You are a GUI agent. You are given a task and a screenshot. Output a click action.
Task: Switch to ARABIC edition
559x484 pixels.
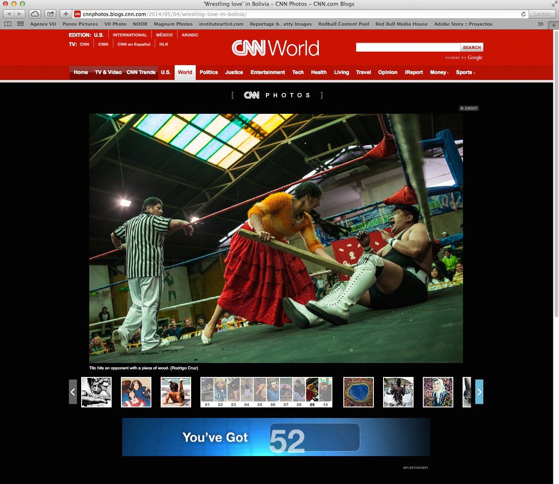pyautogui.click(x=190, y=35)
